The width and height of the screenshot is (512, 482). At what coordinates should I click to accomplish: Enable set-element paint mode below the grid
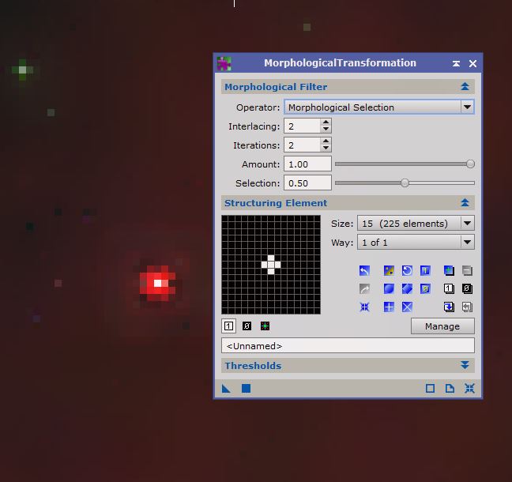228,326
